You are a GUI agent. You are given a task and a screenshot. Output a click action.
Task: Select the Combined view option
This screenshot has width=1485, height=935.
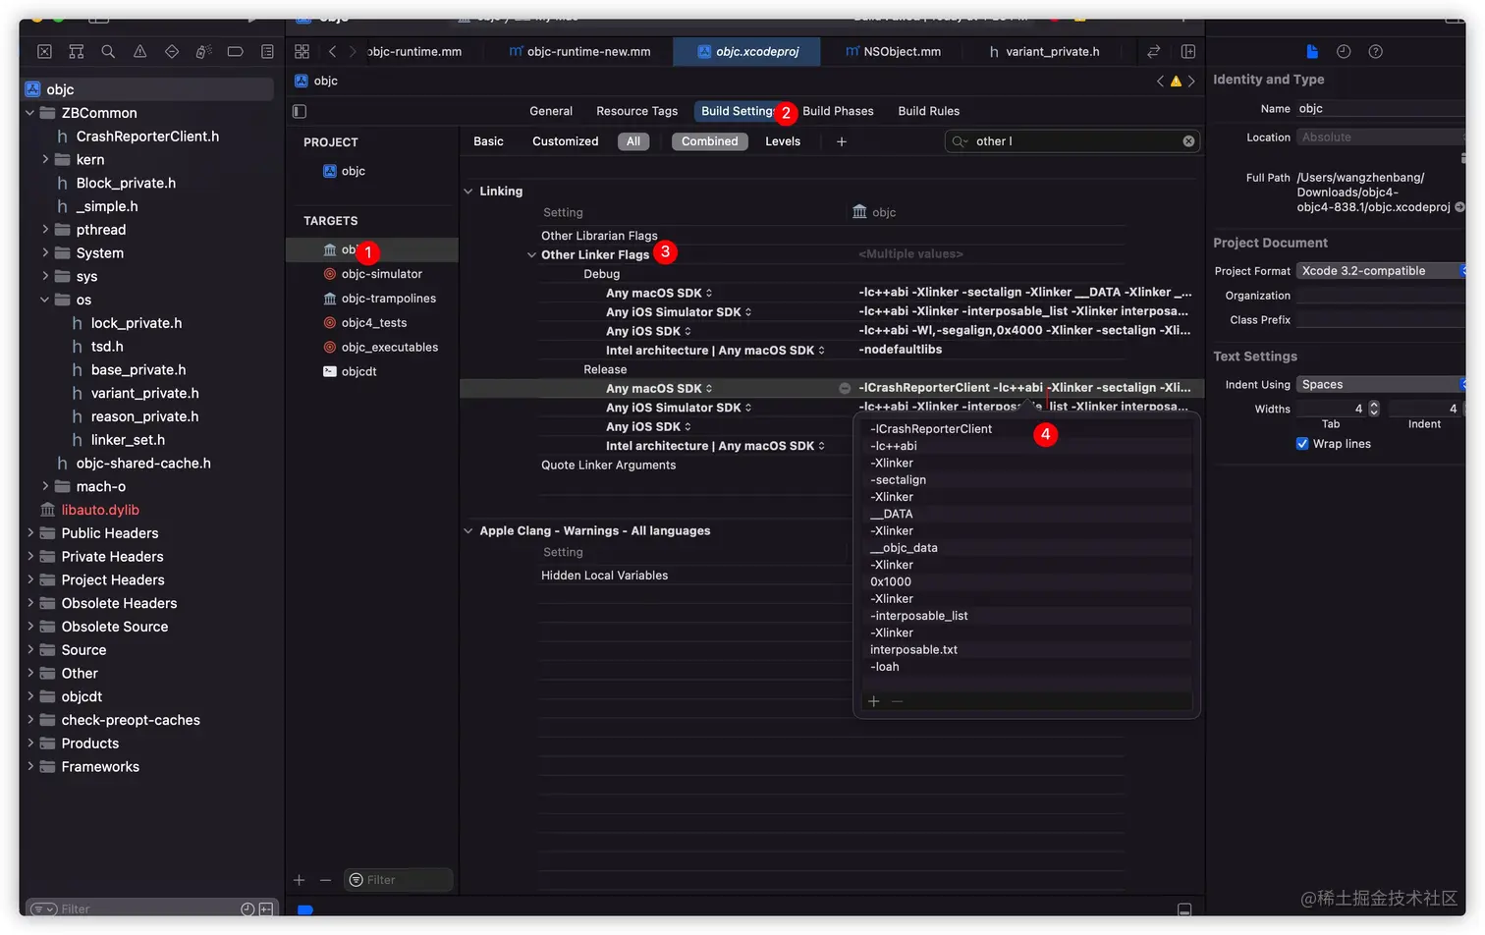(x=709, y=141)
